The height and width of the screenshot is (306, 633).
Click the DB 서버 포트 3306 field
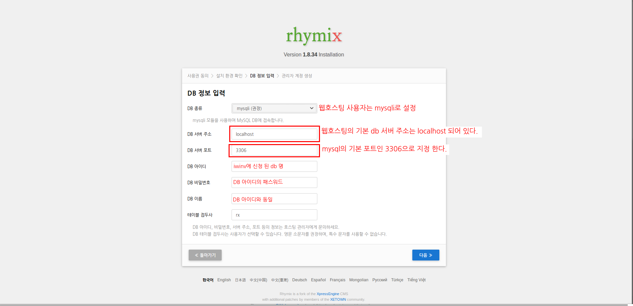tap(274, 150)
